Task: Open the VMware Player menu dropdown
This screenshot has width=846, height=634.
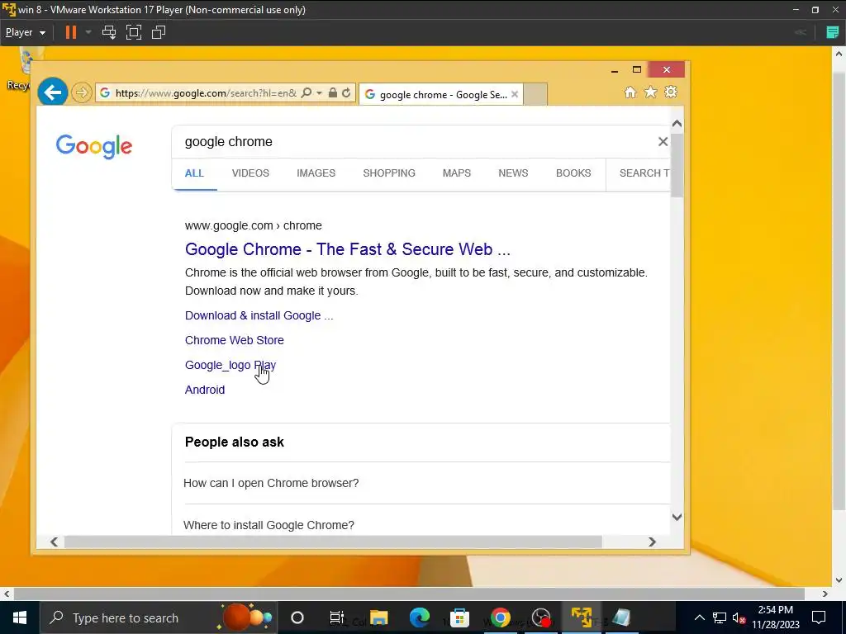Action: coord(26,32)
